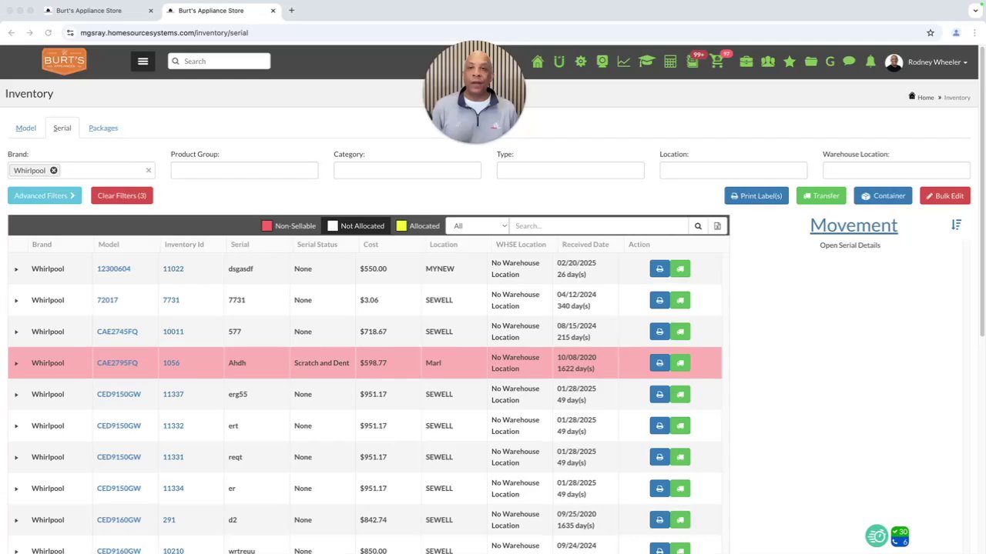Clear the Brand field with the x
The width and height of the screenshot is (986, 554).
click(x=148, y=170)
